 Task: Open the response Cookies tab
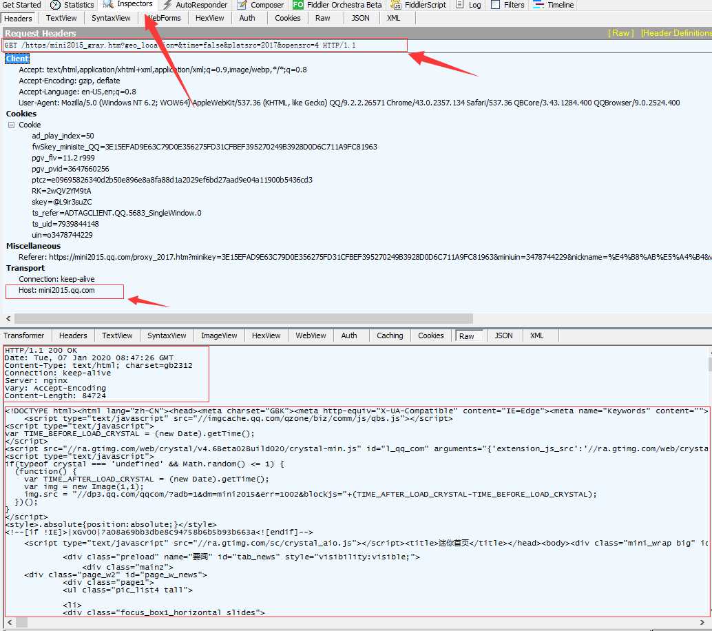[430, 335]
